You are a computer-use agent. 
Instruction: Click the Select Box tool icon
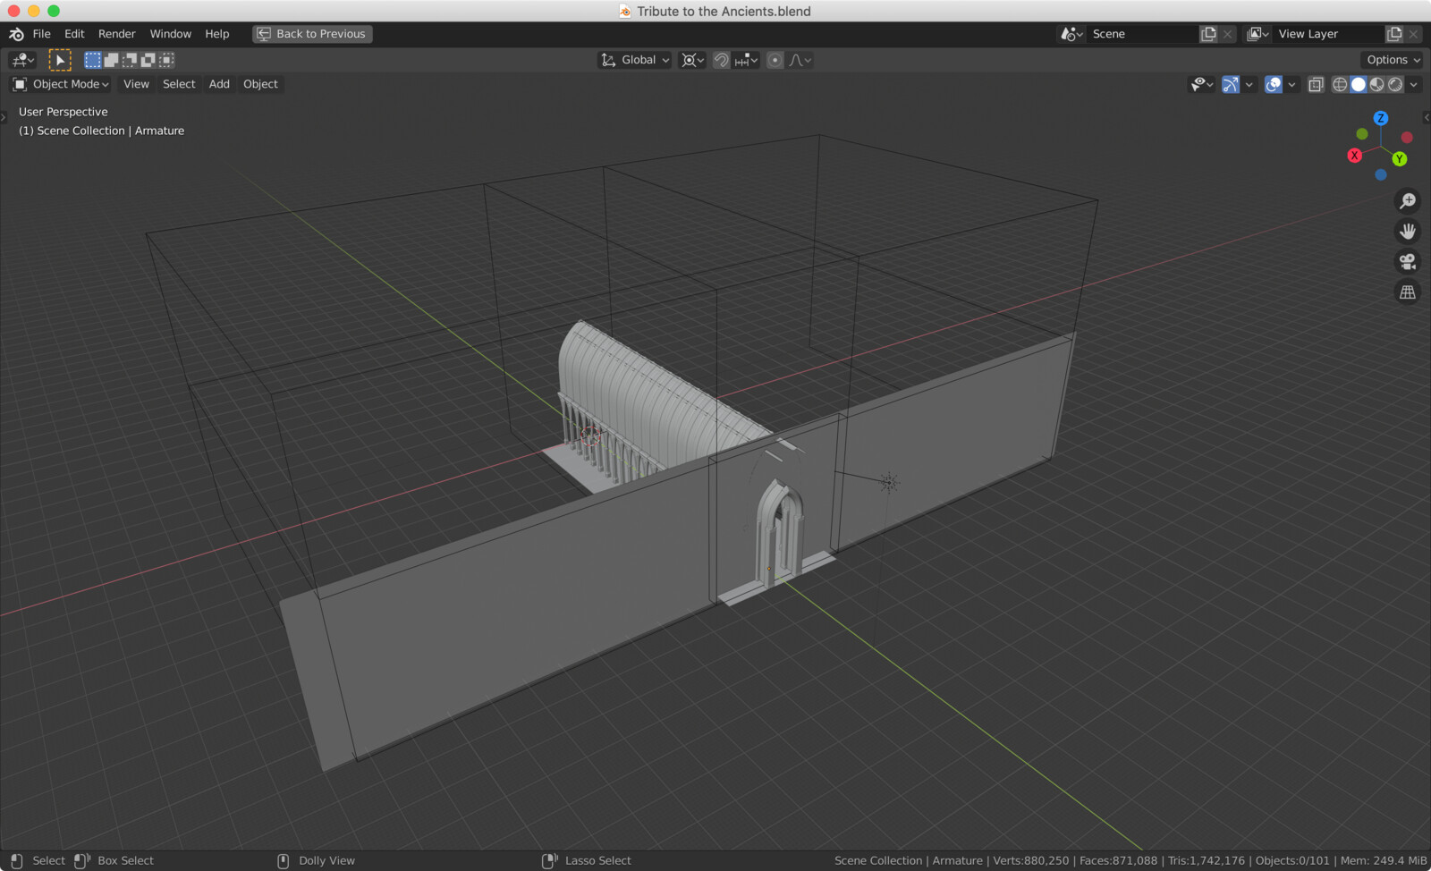[60, 60]
